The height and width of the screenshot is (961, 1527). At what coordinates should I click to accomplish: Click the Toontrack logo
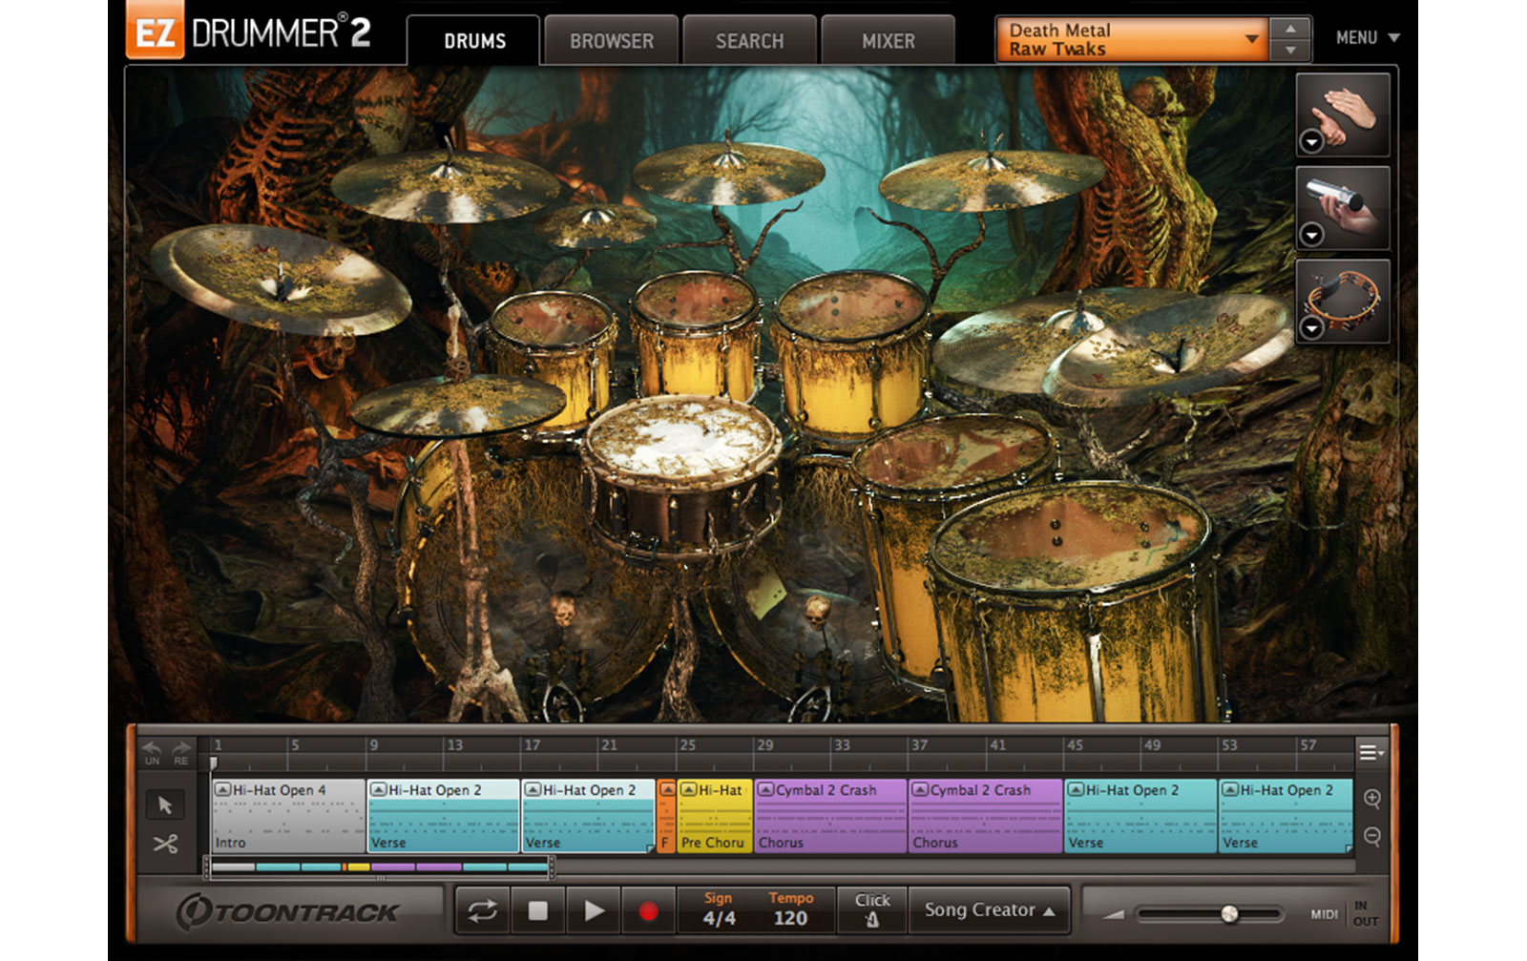[287, 911]
